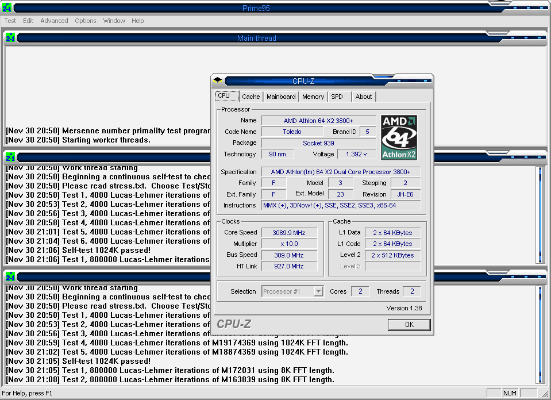The width and height of the screenshot is (551, 400).
Task: Click the first worker thread vertical scrollbar
Action: (x=540, y=214)
